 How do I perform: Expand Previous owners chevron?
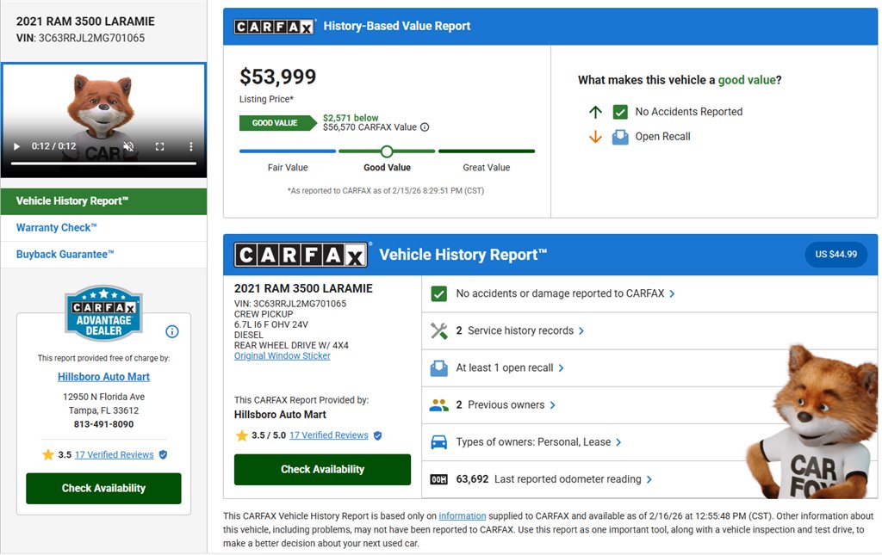(552, 405)
